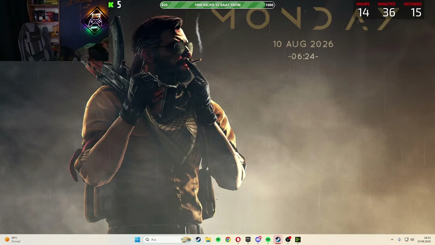Open the 28°C Güneşli weather widget
The height and width of the screenshot is (245, 435).
(x=13, y=240)
